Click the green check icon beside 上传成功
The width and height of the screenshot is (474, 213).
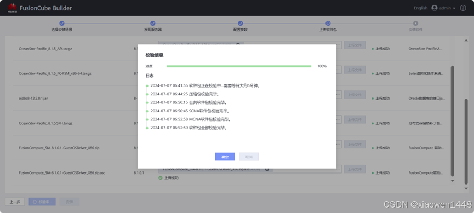[161, 177]
